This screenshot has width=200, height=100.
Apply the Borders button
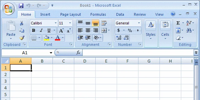click(x=34, y=38)
